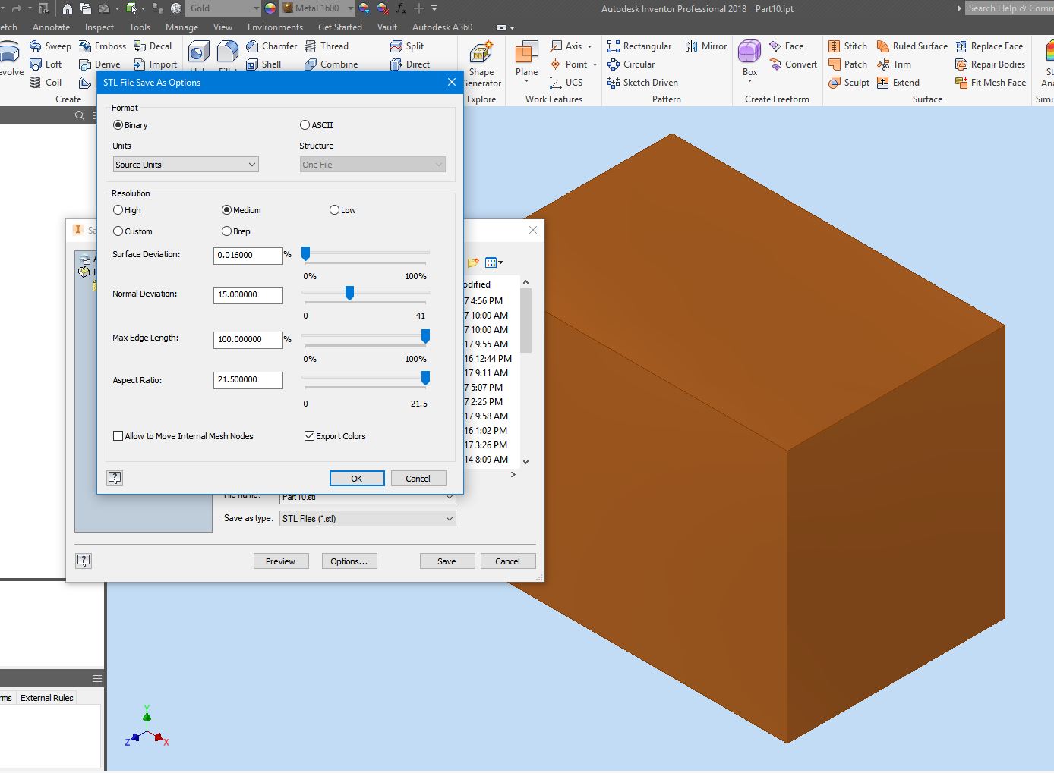Click the Emboss tool

tap(103, 46)
